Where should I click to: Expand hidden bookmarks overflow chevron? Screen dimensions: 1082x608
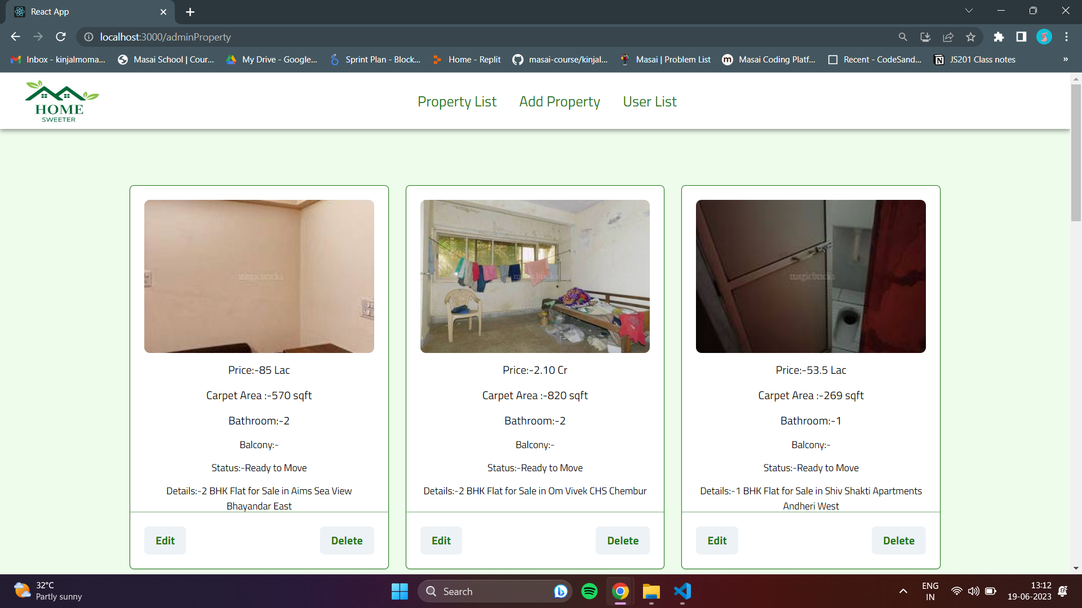[1065, 60]
